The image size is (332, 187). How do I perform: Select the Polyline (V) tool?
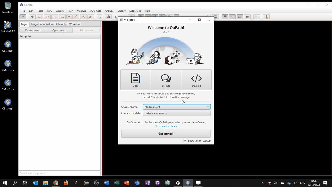[x=69, y=17]
